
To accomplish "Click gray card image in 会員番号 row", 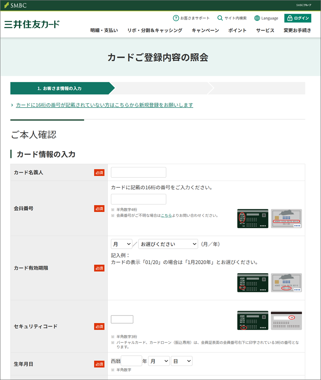I will (x=286, y=219).
